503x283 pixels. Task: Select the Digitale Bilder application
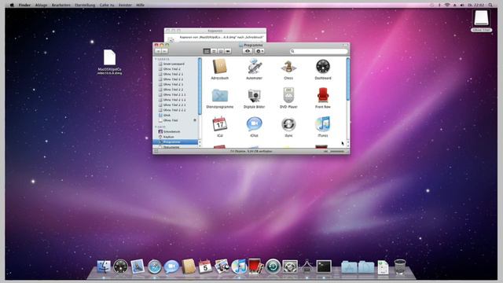coord(254,95)
